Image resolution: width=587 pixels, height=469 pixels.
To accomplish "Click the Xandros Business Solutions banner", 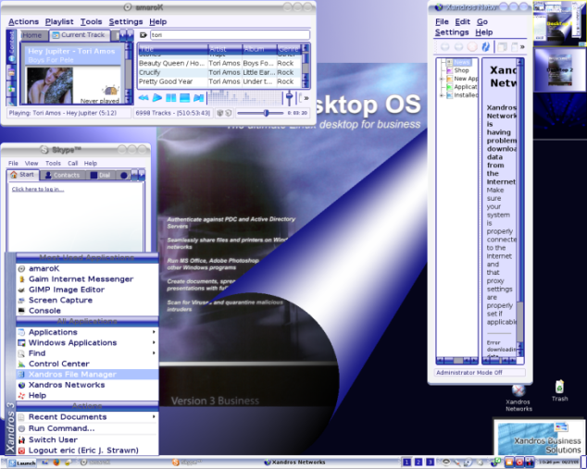I will [539, 438].
